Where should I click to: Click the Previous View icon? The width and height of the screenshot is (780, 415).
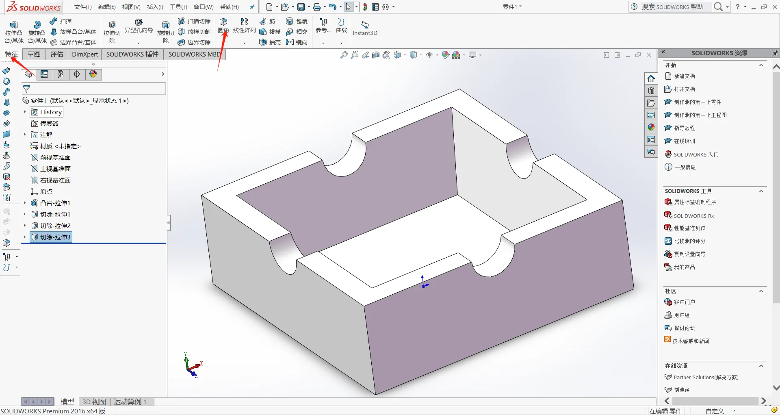365,55
